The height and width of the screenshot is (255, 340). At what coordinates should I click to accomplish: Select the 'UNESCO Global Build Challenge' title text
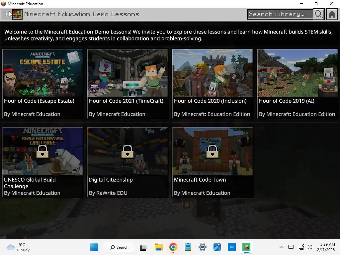tap(30, 183)
